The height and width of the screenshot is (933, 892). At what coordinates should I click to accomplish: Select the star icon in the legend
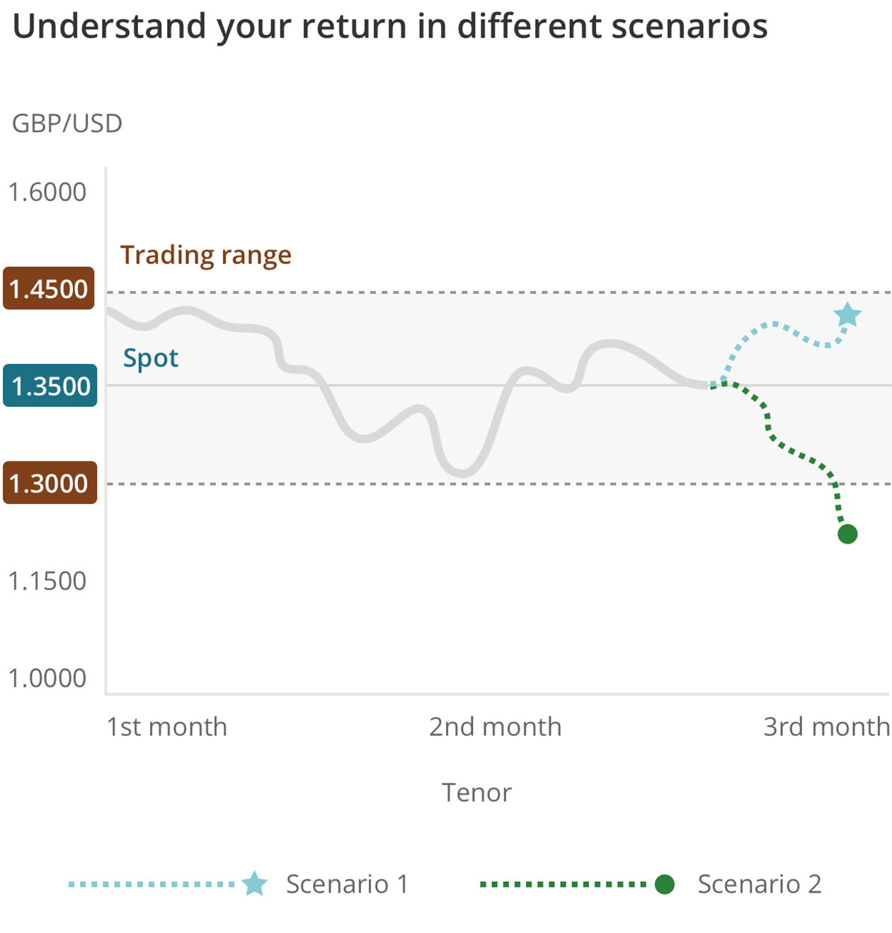pos(254,883)
